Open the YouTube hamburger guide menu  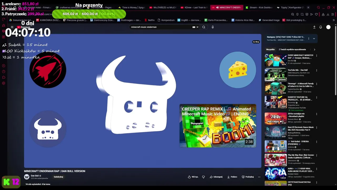coord(12,27)
